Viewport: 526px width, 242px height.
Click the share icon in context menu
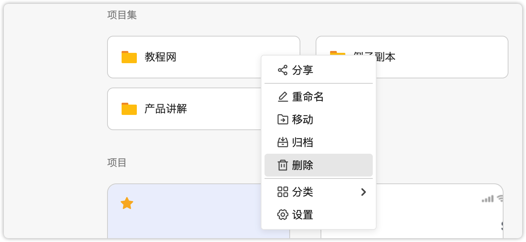[x=282, y=70]
